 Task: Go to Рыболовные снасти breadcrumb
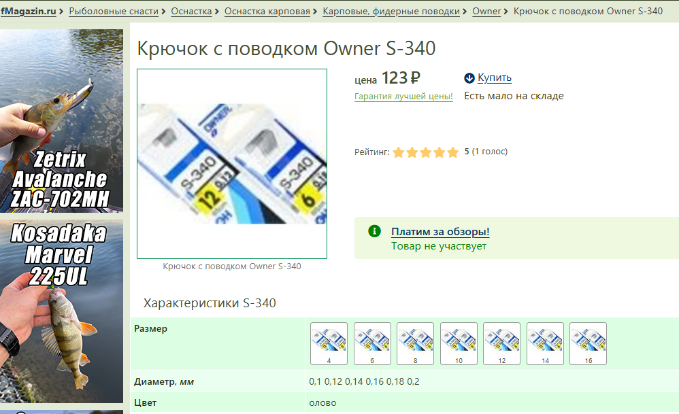pos(114,12)
